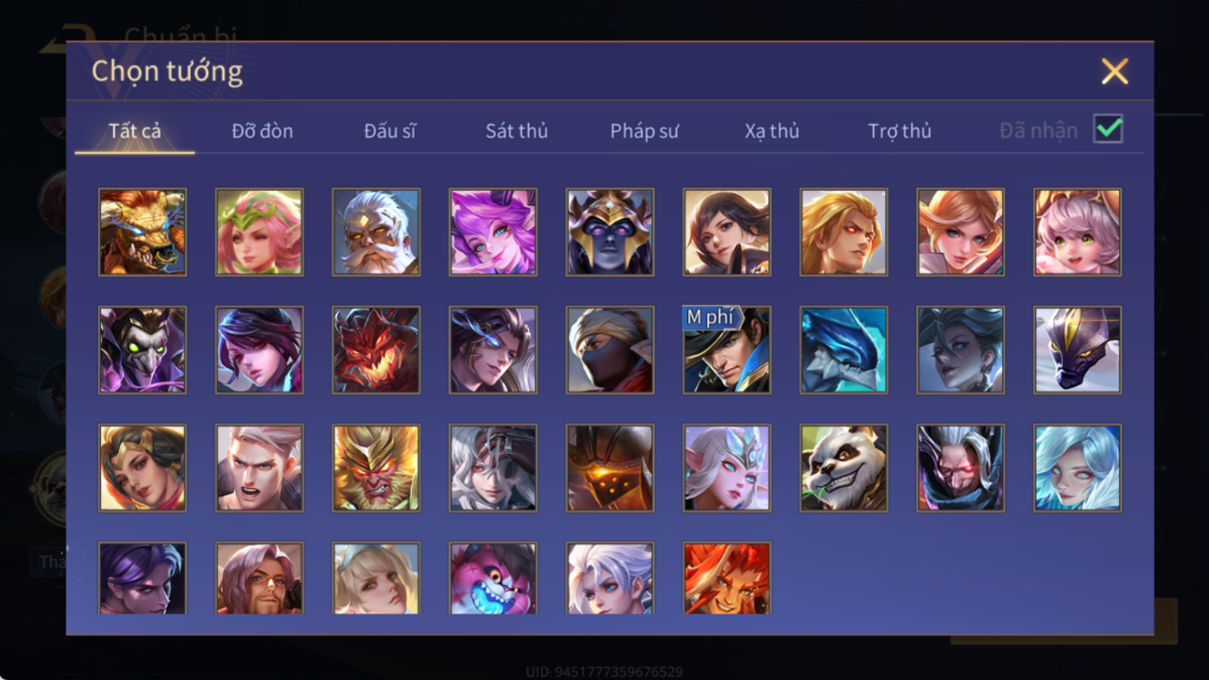Choose the purple-haired girl with horns
The width and height of the screenshot is (1209, 680).
click(494, 232)
